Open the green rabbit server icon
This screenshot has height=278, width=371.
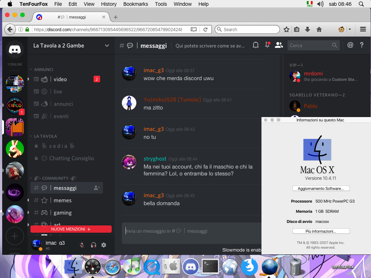pos(15,149)
